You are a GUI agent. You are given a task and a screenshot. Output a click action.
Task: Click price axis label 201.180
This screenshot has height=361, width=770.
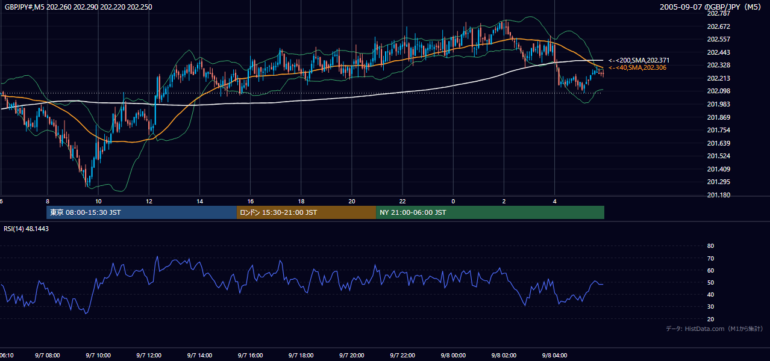[718, 195]
